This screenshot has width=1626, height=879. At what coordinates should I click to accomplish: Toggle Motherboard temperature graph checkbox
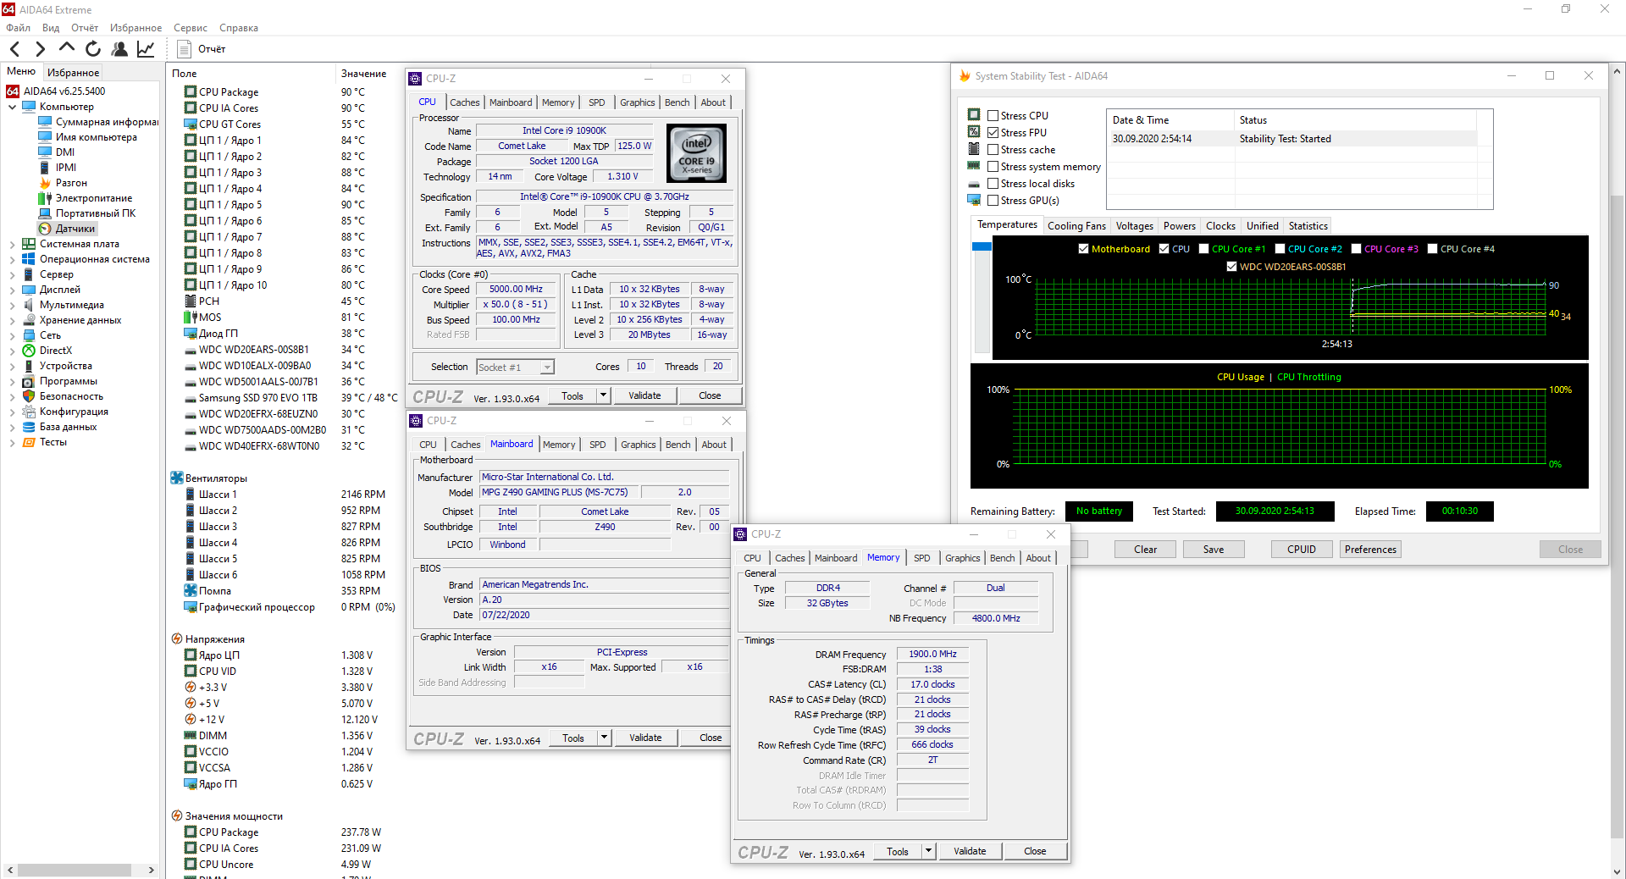point(1083,249)
